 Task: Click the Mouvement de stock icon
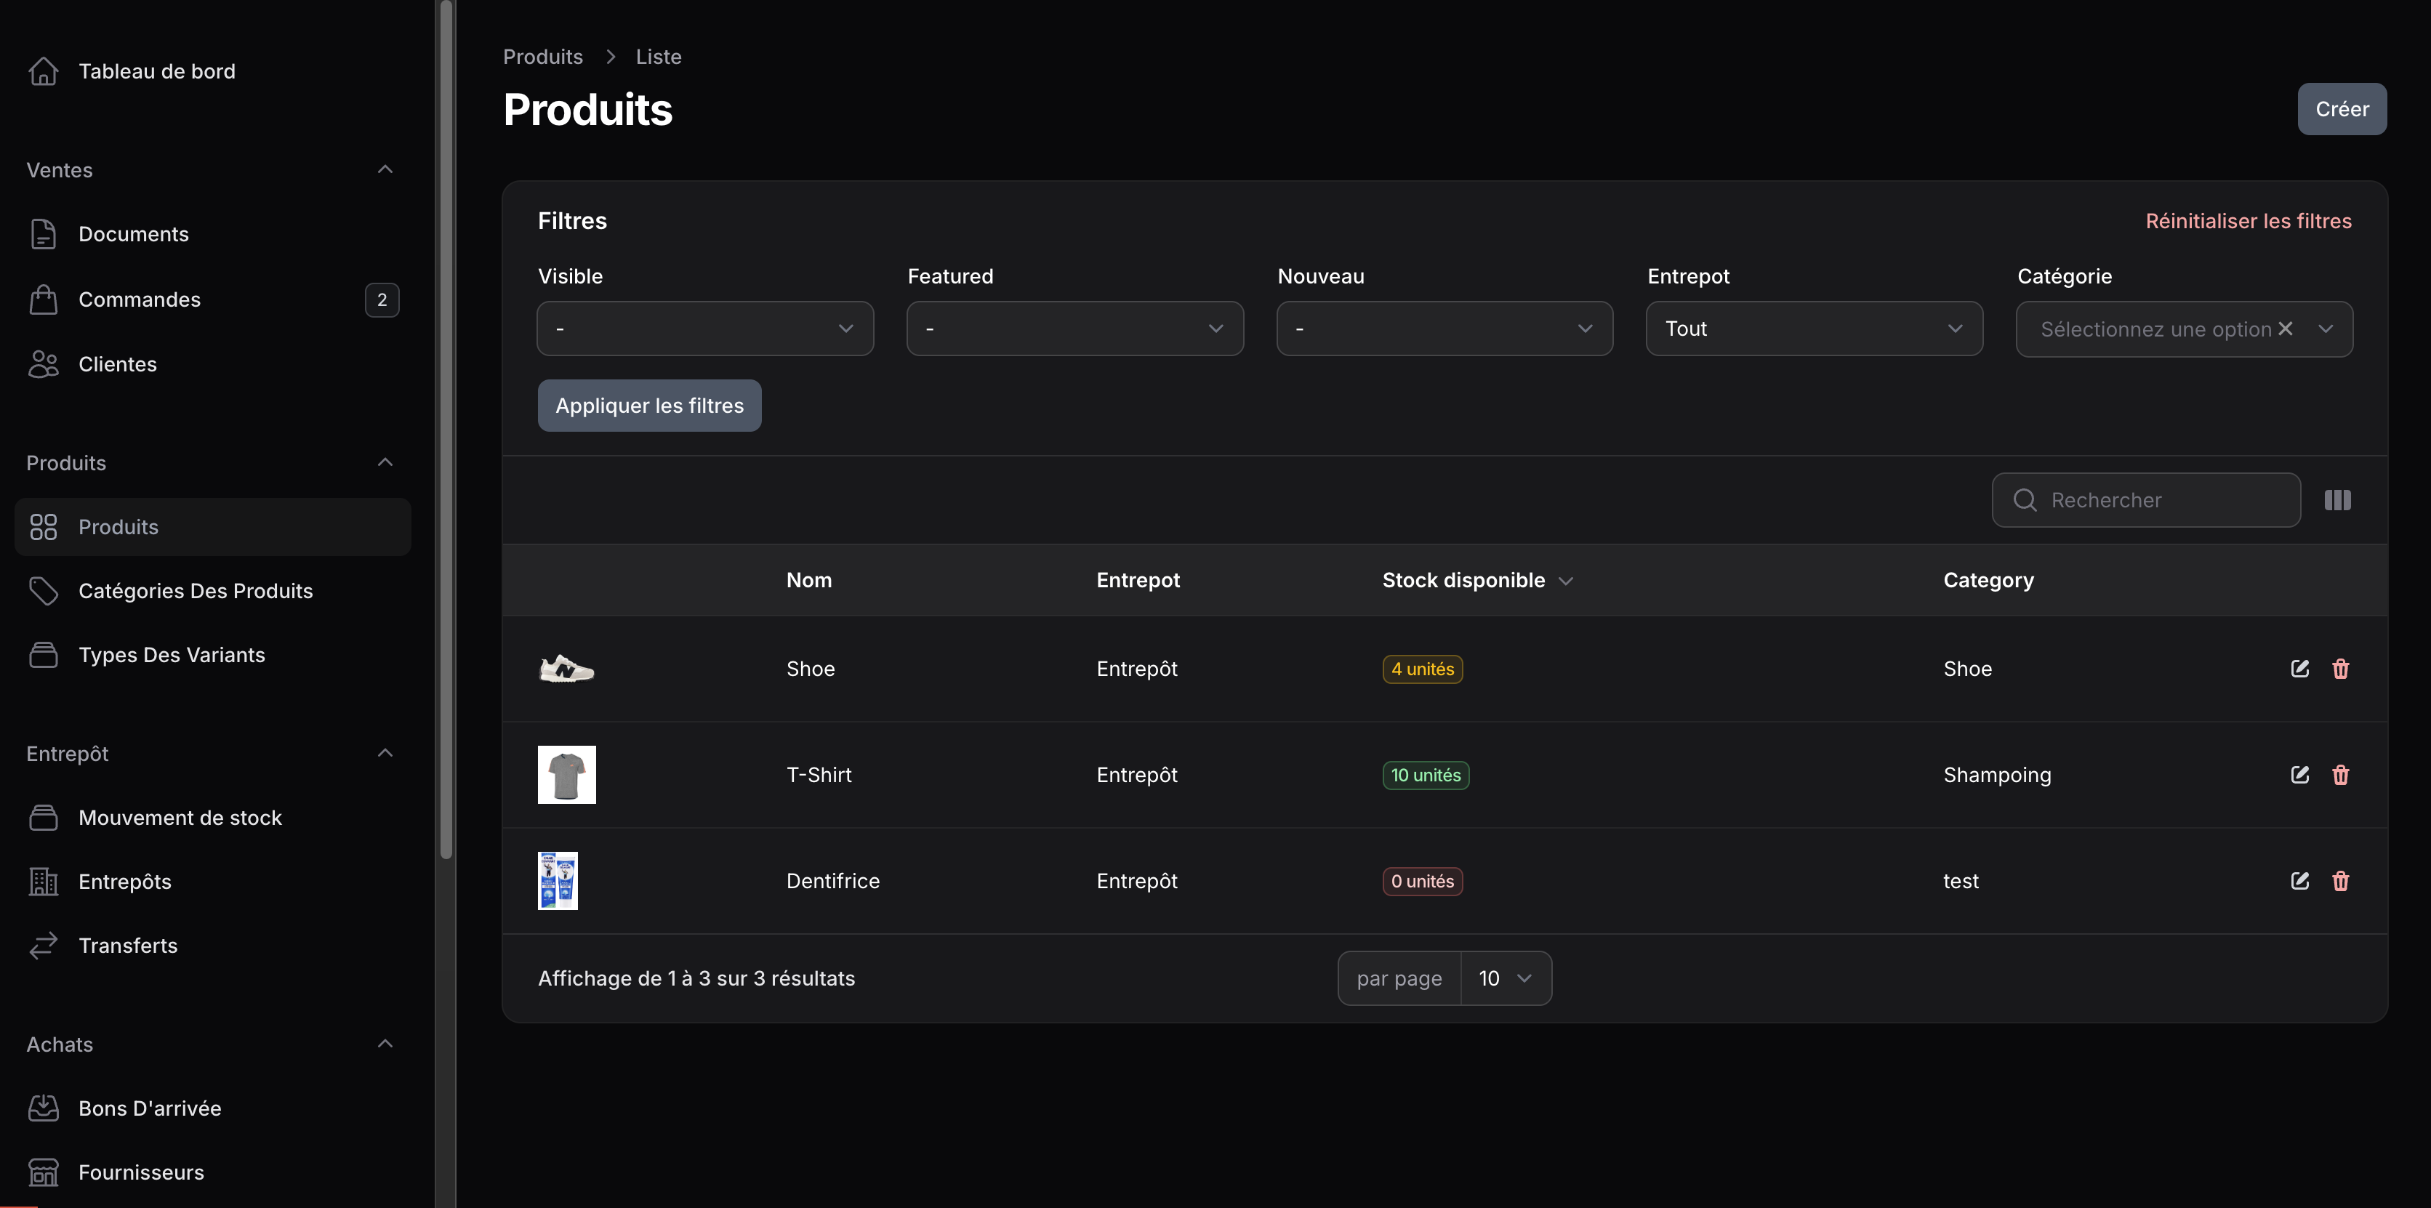pyautogui.click(x=44, y=817)
